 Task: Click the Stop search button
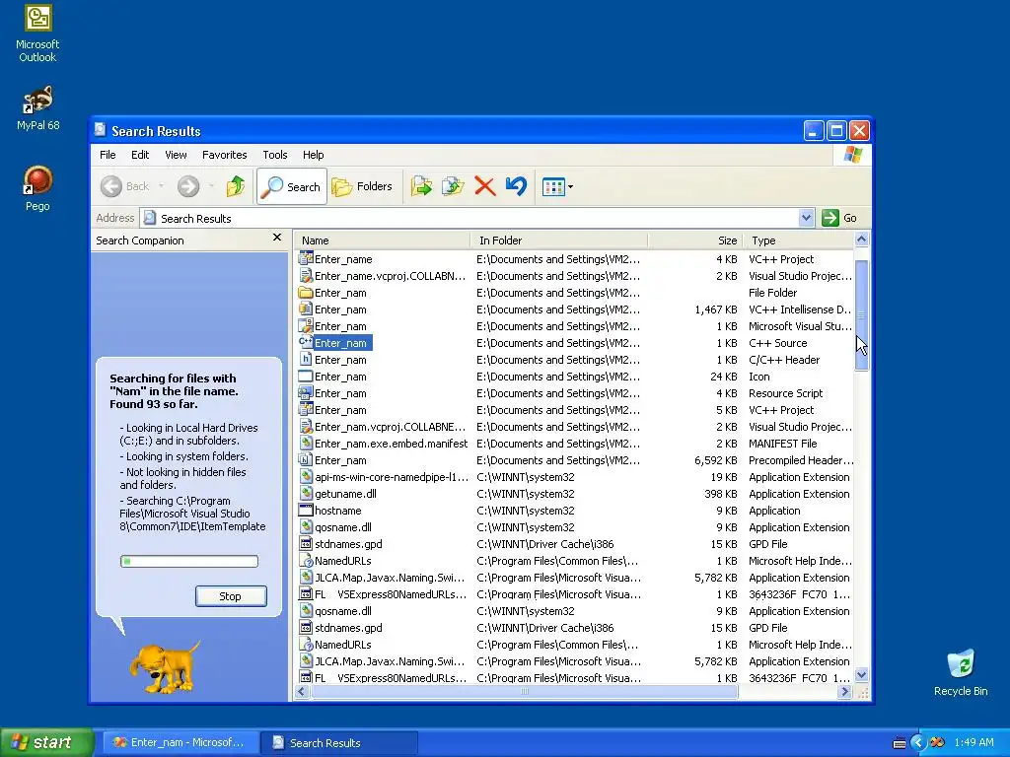click(231, 596)
